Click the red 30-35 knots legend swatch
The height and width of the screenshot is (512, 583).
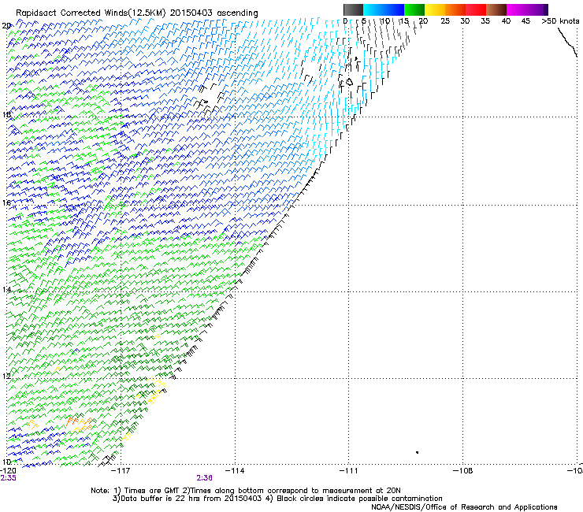pos(476,9)
